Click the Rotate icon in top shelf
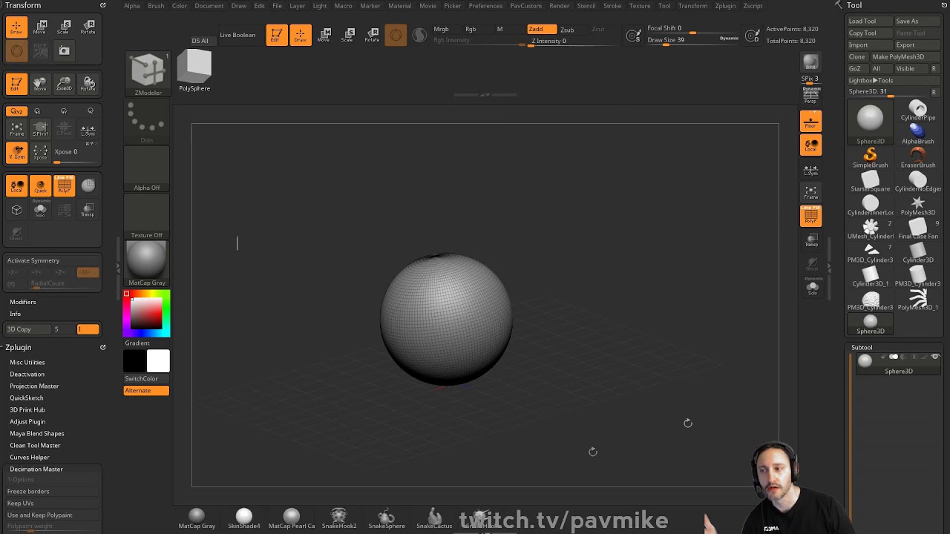The image size is (950, 534). click(x=372, y=35)
